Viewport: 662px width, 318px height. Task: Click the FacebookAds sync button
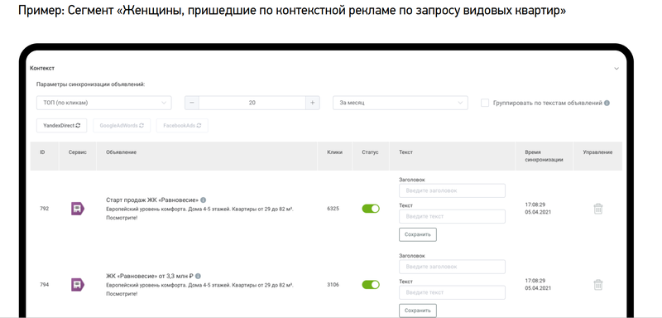[182, 125]
